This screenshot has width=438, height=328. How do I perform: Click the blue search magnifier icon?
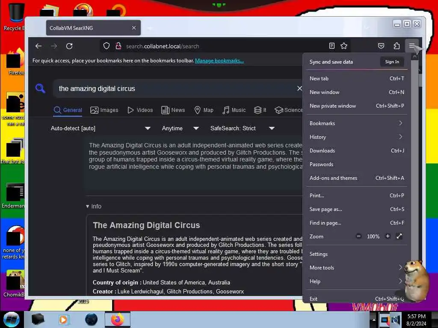coord(40,88)
